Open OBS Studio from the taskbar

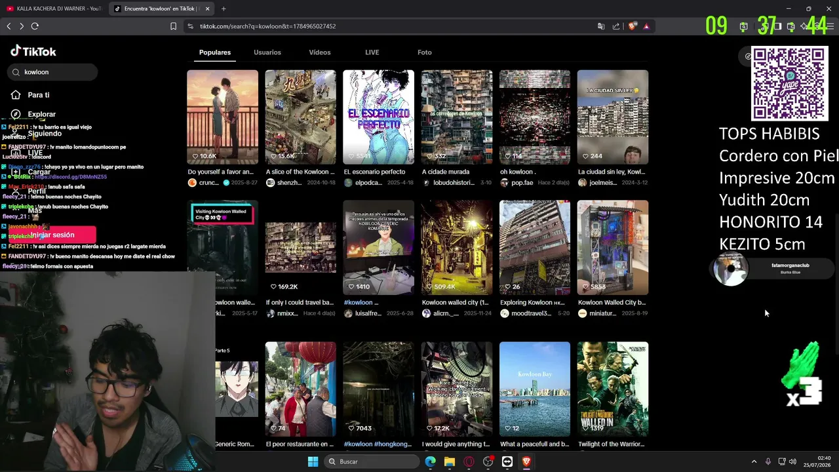488,462
